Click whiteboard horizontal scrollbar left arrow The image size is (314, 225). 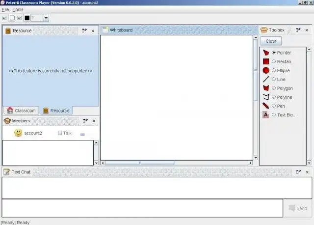click(x=103, y=163)
